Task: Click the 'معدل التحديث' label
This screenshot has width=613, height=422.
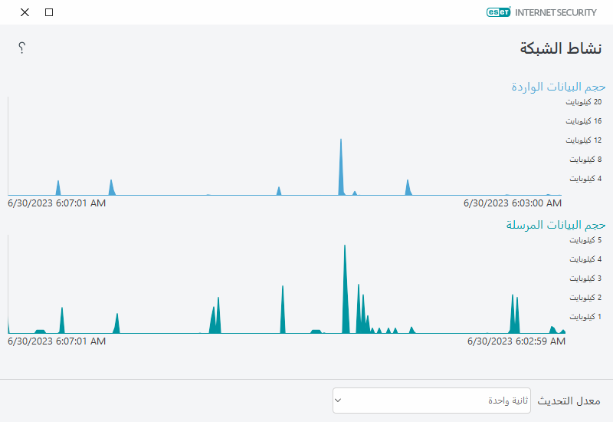Action: pyautogui.click(x=569, y=401)
